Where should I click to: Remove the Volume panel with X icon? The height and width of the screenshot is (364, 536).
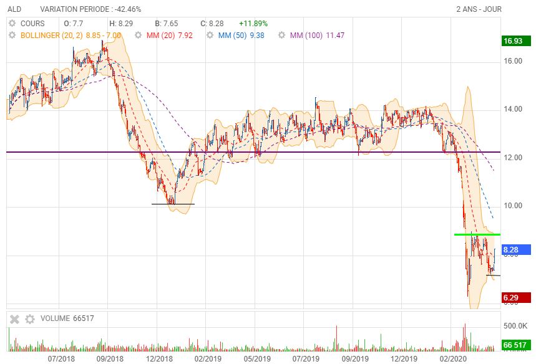(x=14, y=319)
